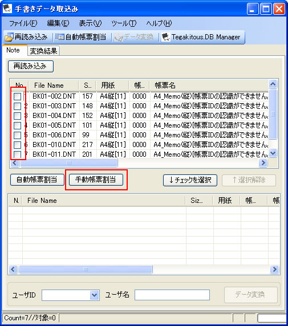Open Tegakitous.DB Manager from toolbar
Image resolution: width=288 pixels, height=326 pixels.
[x=201, y=37]
